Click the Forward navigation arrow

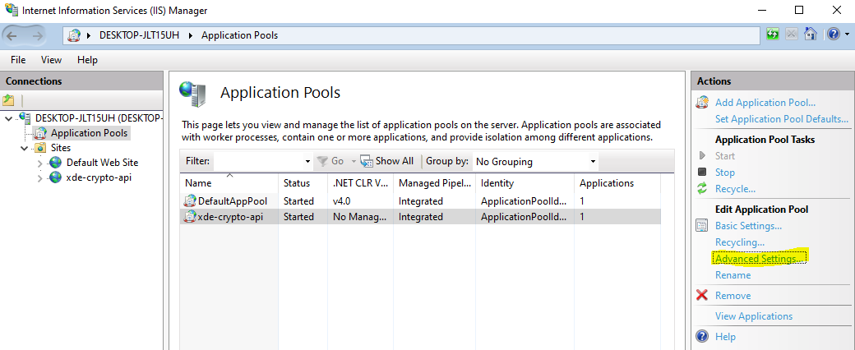pyautogui.click(x=37, y=35)
